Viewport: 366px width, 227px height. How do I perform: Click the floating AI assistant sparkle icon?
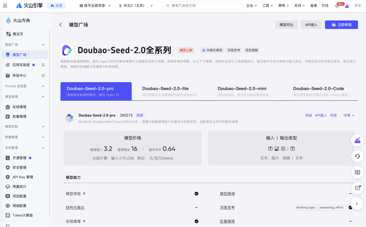click(x=357, y=140)
